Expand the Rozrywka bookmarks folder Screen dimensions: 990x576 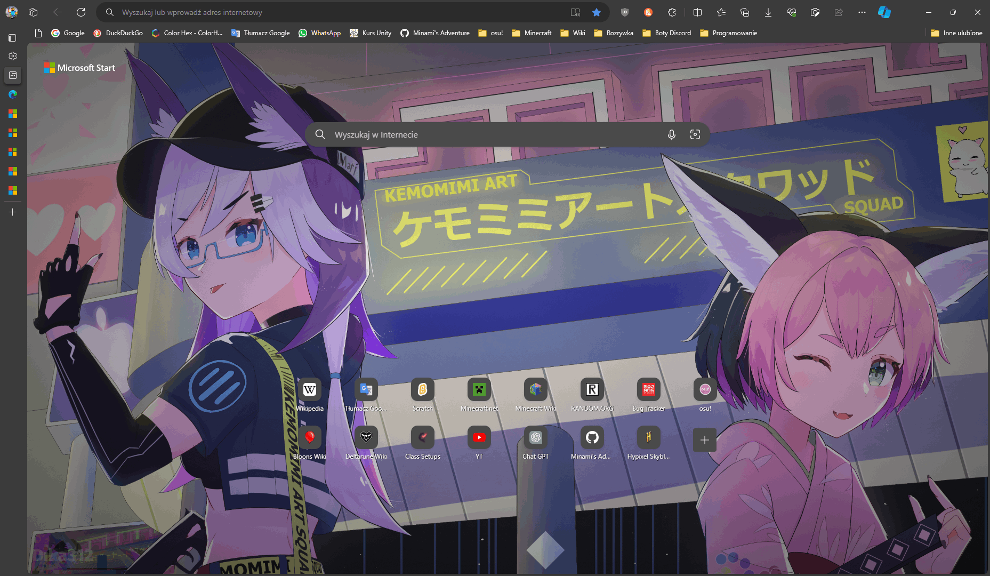click(x=614, y=33)
